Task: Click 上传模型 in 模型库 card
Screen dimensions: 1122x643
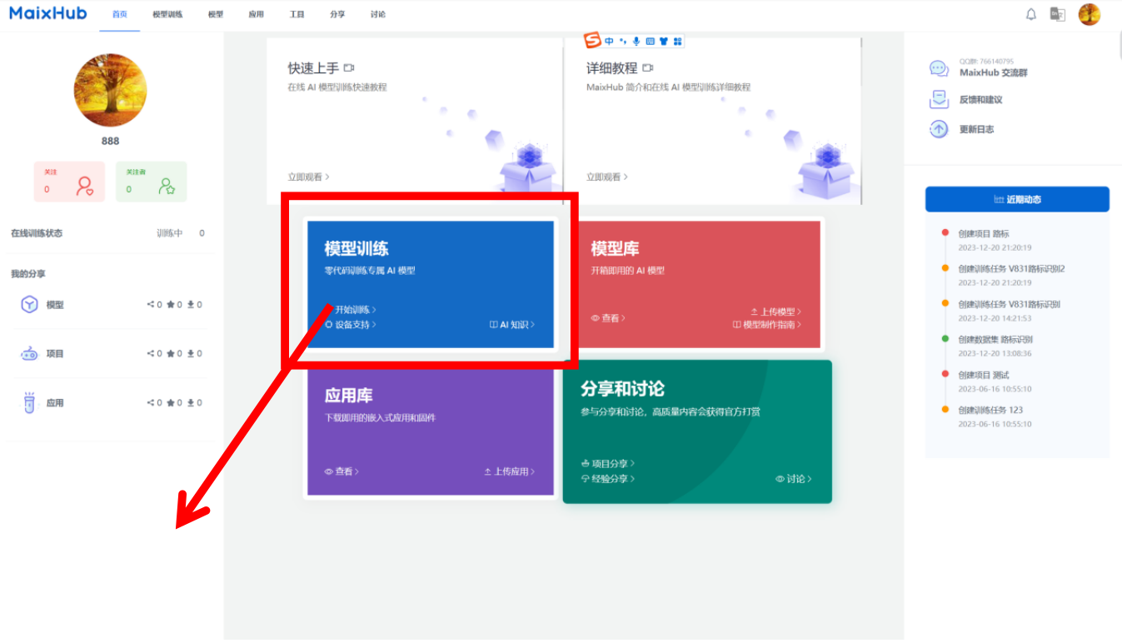Action: point(775,312)
